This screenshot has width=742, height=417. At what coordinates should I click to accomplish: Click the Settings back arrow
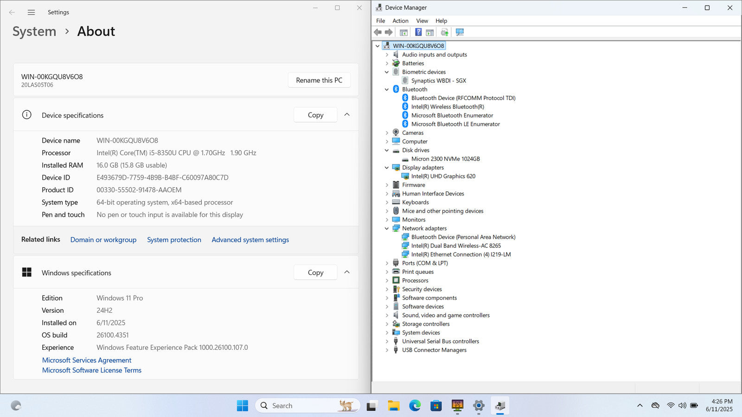[12, 13]
